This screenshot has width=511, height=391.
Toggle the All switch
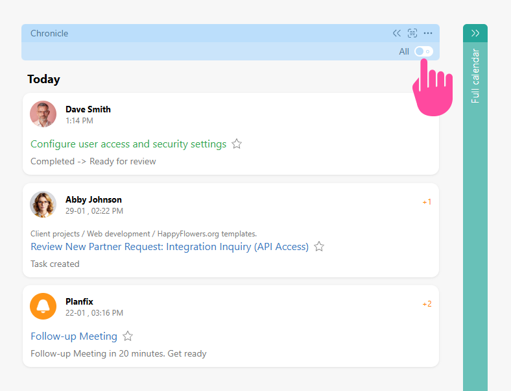coord(423,51)
